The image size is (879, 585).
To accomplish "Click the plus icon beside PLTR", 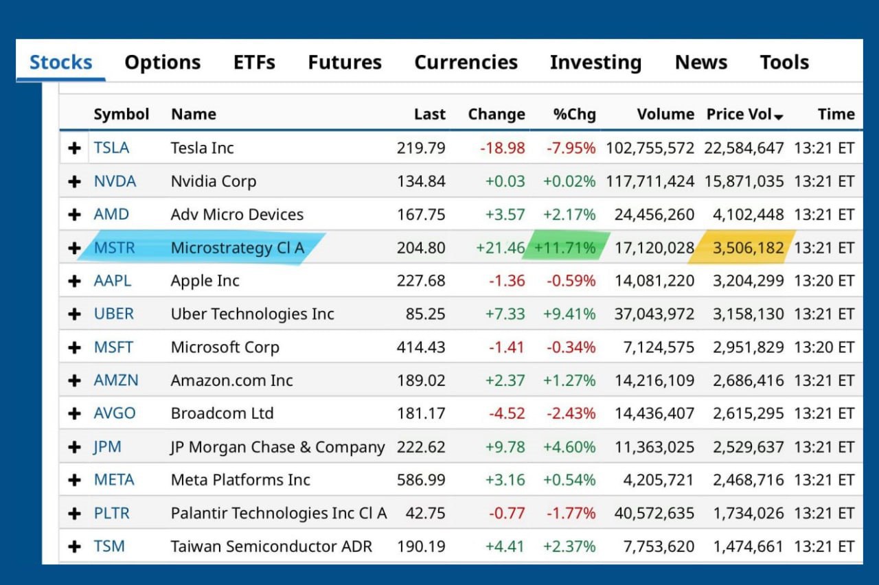I will tap(74, 514).
